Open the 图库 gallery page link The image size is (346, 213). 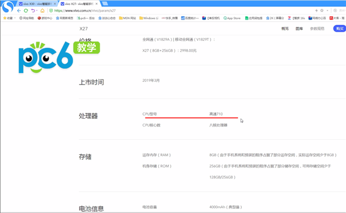(299, 29)
